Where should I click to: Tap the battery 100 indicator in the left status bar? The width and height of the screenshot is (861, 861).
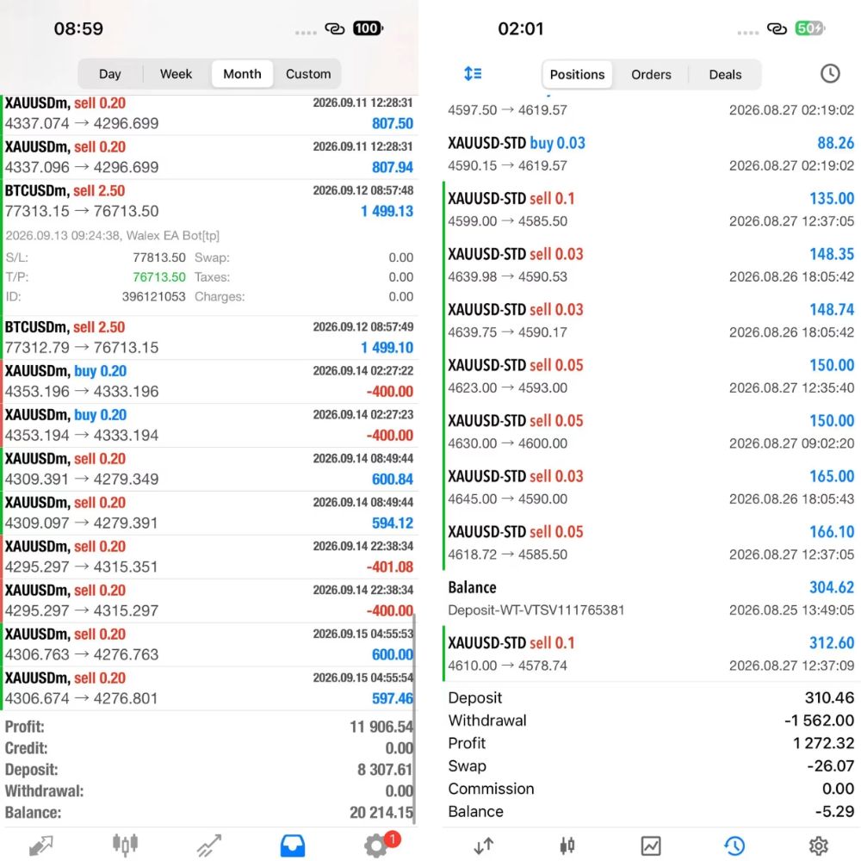(x=368, y=28)
